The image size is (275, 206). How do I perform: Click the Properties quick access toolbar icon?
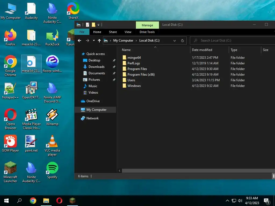coord(87,25)
